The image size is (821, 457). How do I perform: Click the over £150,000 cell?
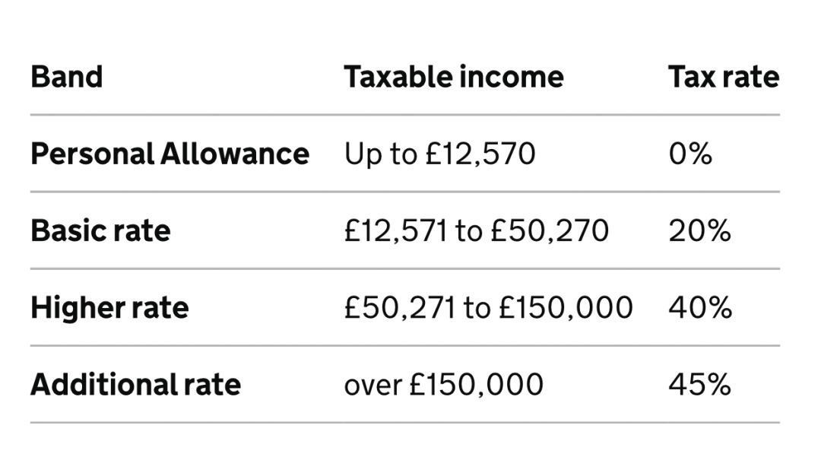(443, 385)
